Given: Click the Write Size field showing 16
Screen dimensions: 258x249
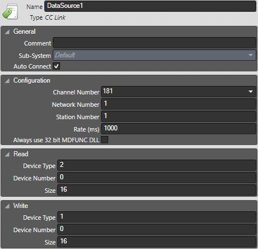Looking at the screenshot, I should (156, 242).
